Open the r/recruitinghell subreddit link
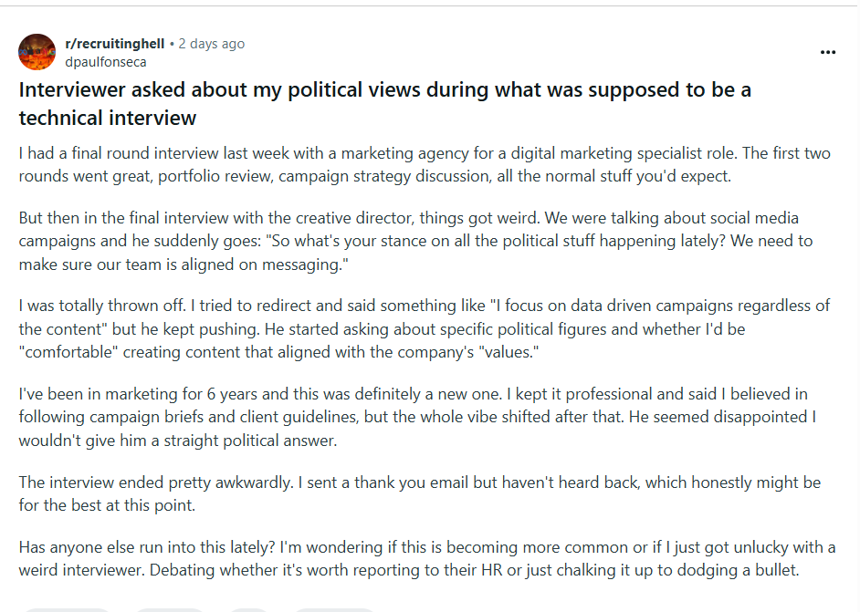Screen dimensions: 860x612 114,44
